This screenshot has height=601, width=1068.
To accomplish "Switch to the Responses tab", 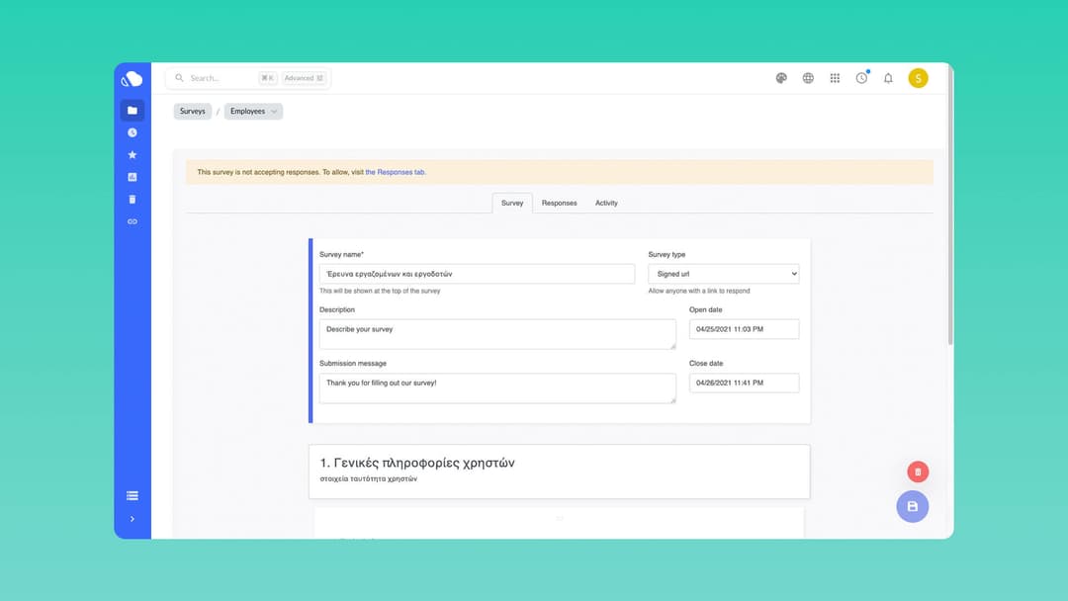I will click(x=559, y=203).
